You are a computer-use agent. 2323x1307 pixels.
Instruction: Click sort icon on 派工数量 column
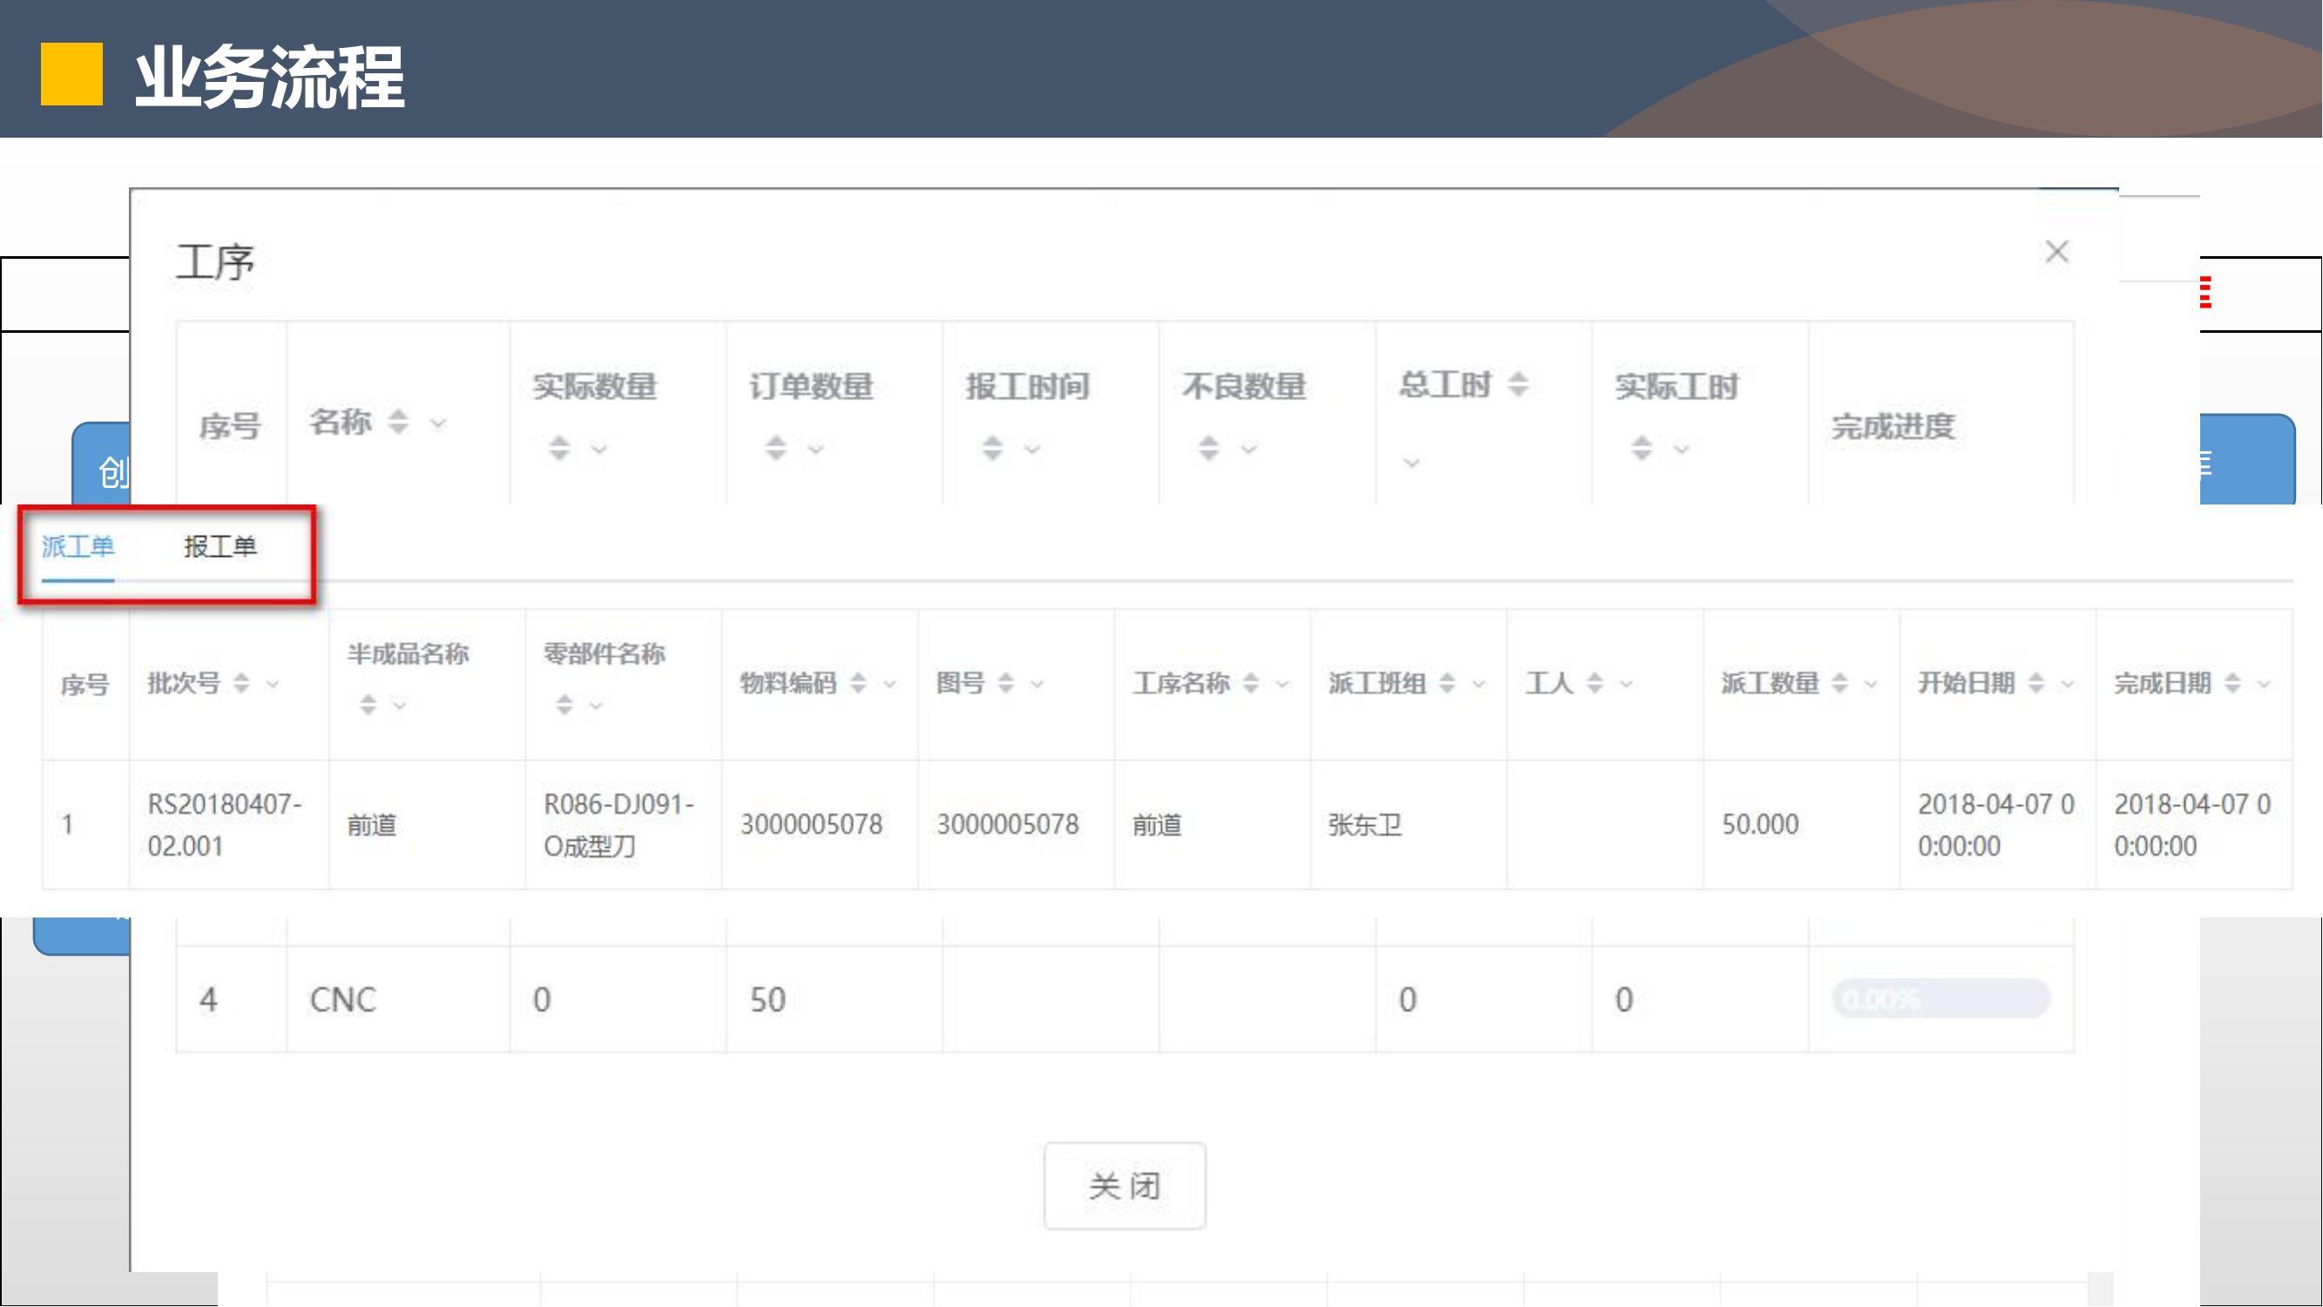tap(1840, 683)
